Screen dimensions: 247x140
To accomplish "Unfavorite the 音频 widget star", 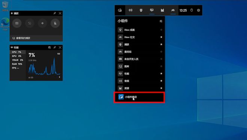I will click(x=161, y=81).
